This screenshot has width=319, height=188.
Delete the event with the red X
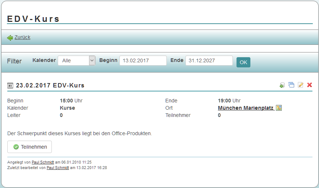point(310,85)
